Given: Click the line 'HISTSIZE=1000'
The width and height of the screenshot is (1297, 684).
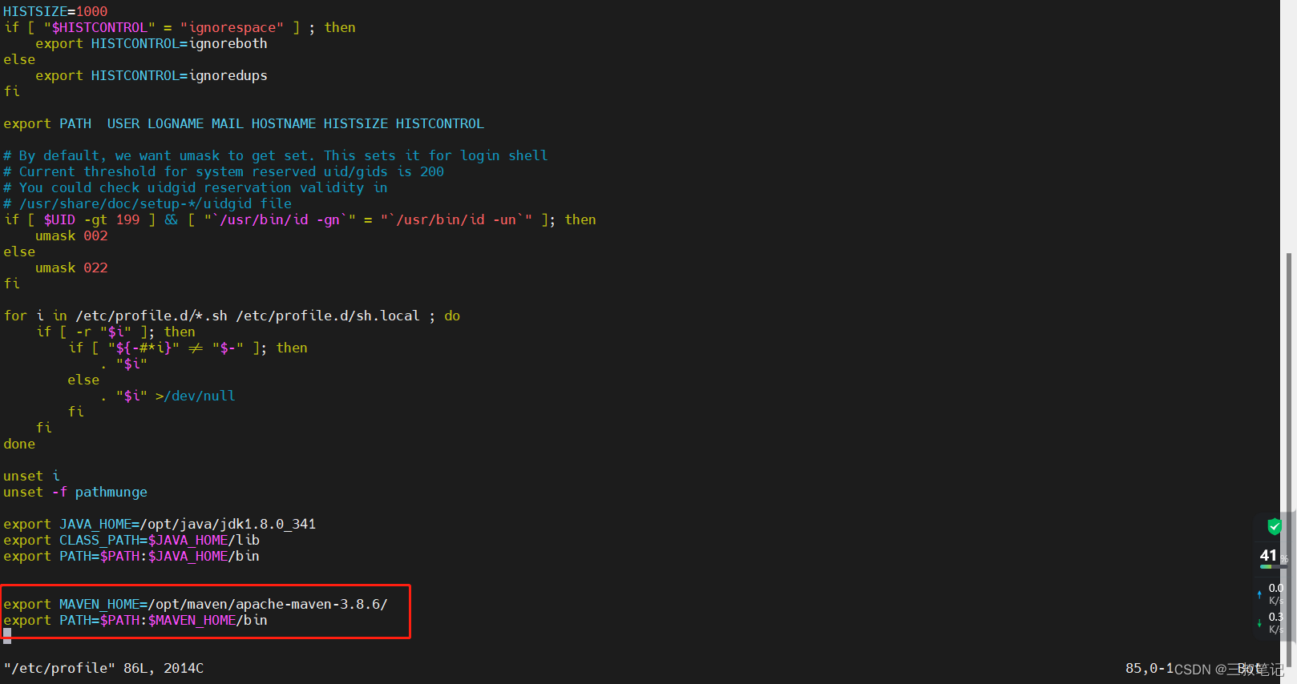Looking at the screenshot, I should (55, 11).
